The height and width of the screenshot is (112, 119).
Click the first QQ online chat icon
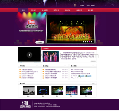[x=81, y=76]
